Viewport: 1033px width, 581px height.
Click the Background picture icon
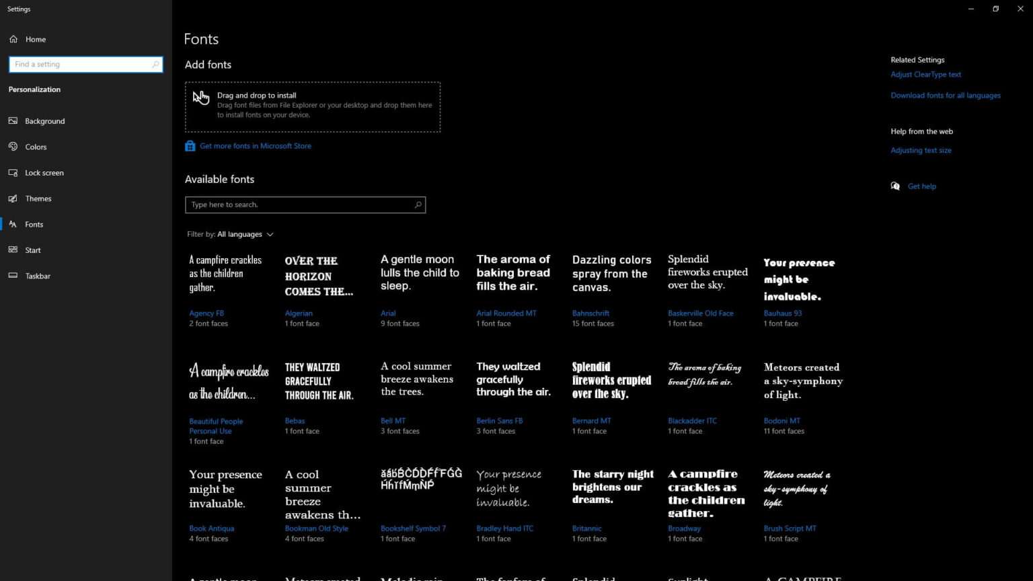(x=13, y=121)
